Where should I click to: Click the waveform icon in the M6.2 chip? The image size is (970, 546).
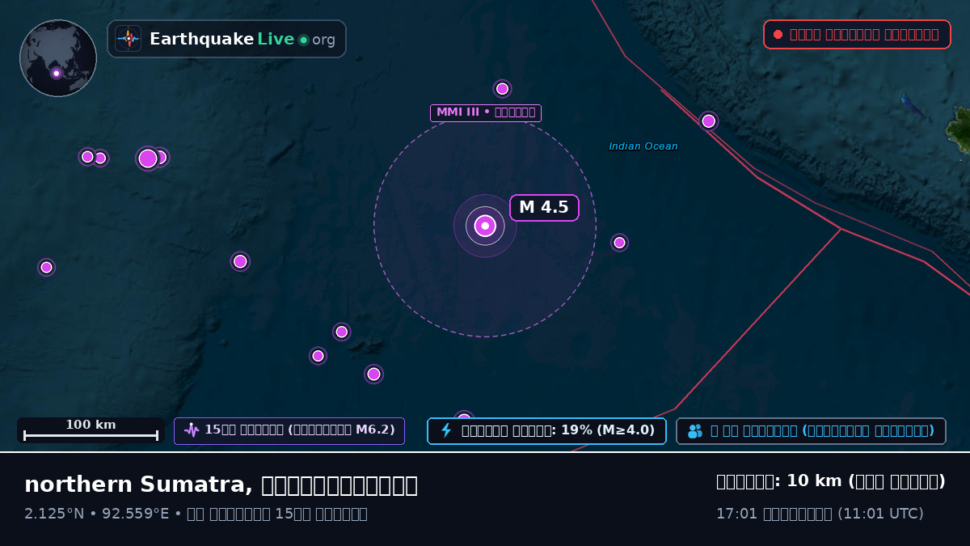(x=192, y=430)
